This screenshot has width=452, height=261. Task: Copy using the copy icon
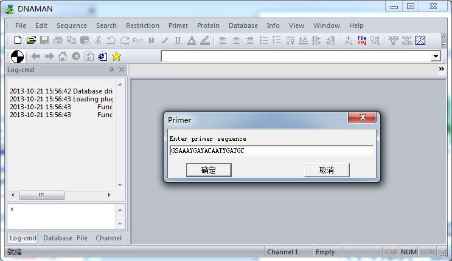pyautogui.click(x=71, y=40)
